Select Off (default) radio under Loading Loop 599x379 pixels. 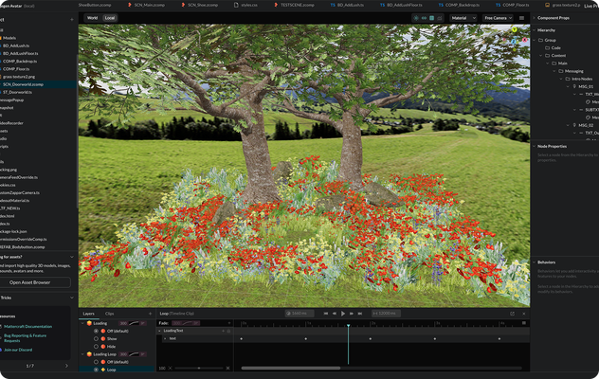(96, 362)
